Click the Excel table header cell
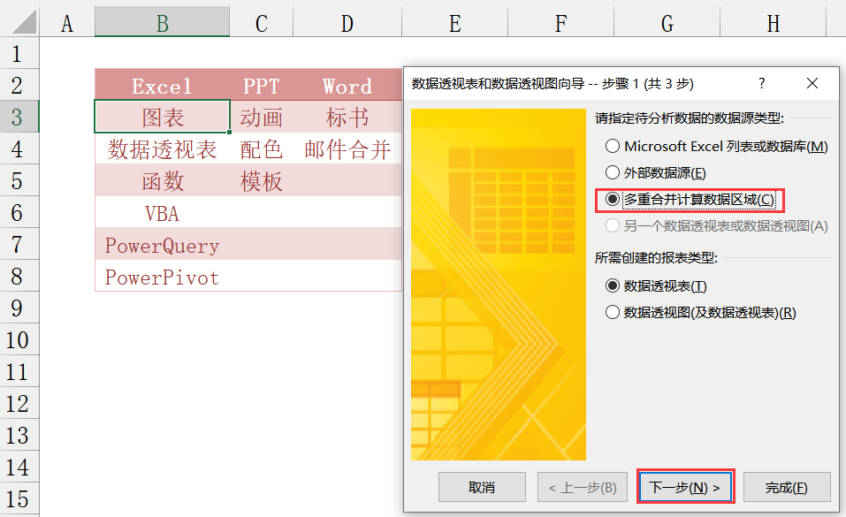The width and height of the screenshot is (846, 517). pyautogui.click(x=162, y=85)
